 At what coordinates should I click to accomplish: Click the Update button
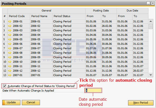[x=11, y=102]
